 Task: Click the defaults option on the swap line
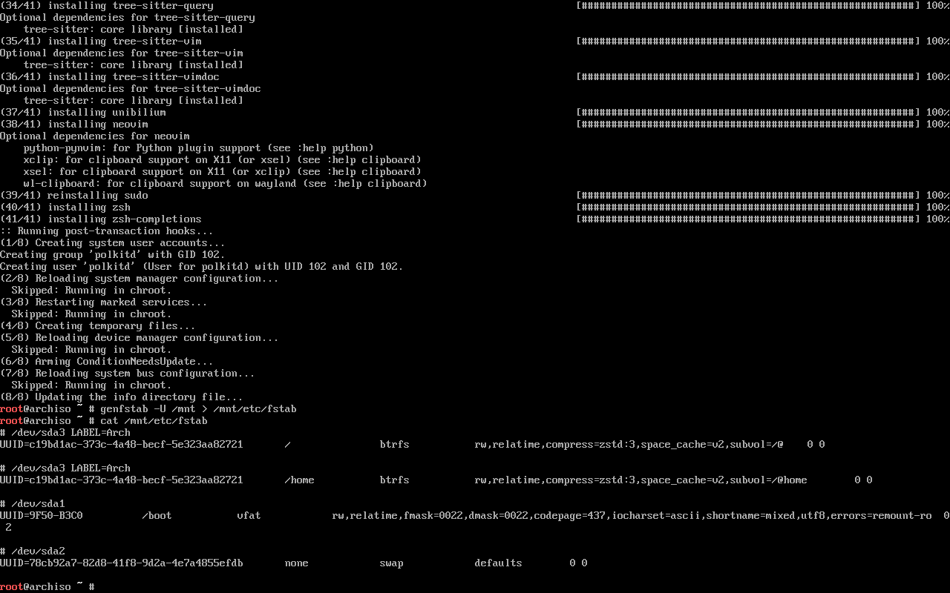(498, 563)
